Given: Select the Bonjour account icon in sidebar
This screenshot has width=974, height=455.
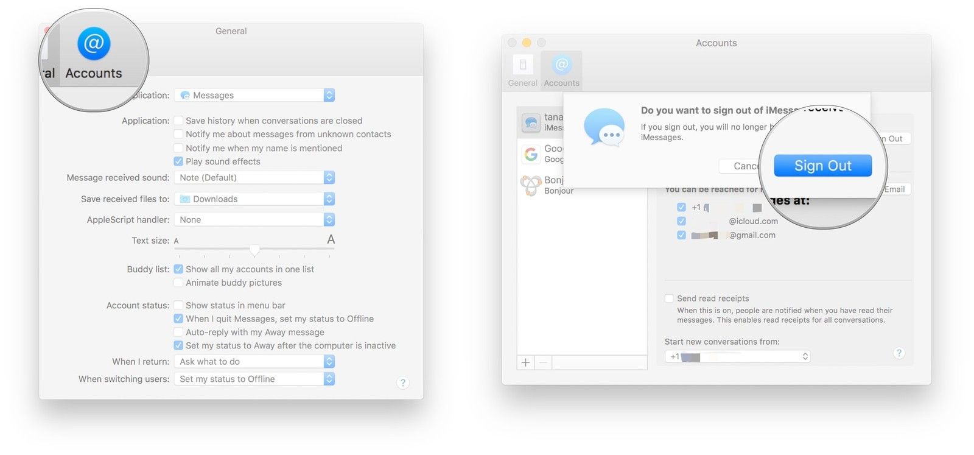Looking at the screenshot, I should [x=531, y=185].
